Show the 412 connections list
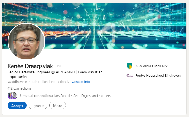The height and width of the screenshot is (117, 189). tap(19, 88)
